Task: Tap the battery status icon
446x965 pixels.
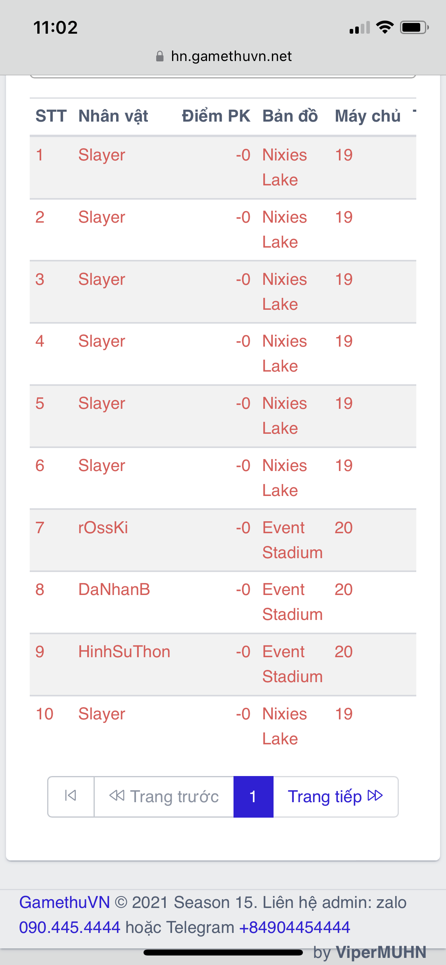Action: click(414, 27)
